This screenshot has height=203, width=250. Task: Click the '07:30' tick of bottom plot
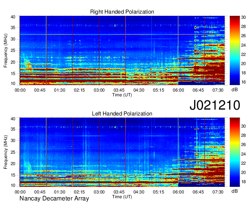tap(218, 192)
